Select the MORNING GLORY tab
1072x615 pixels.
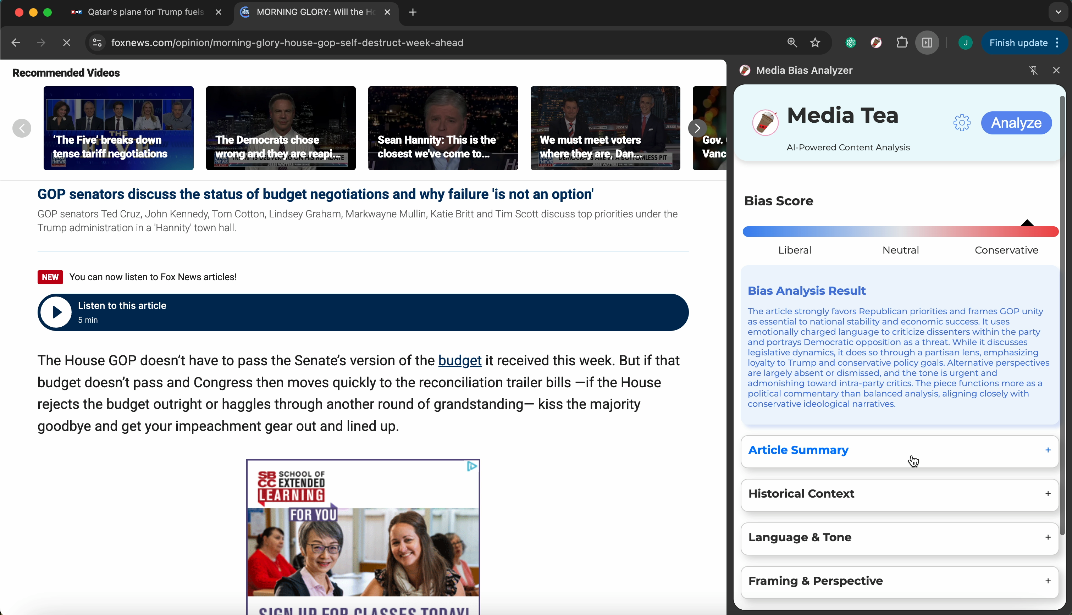click(x=315, y=12)
